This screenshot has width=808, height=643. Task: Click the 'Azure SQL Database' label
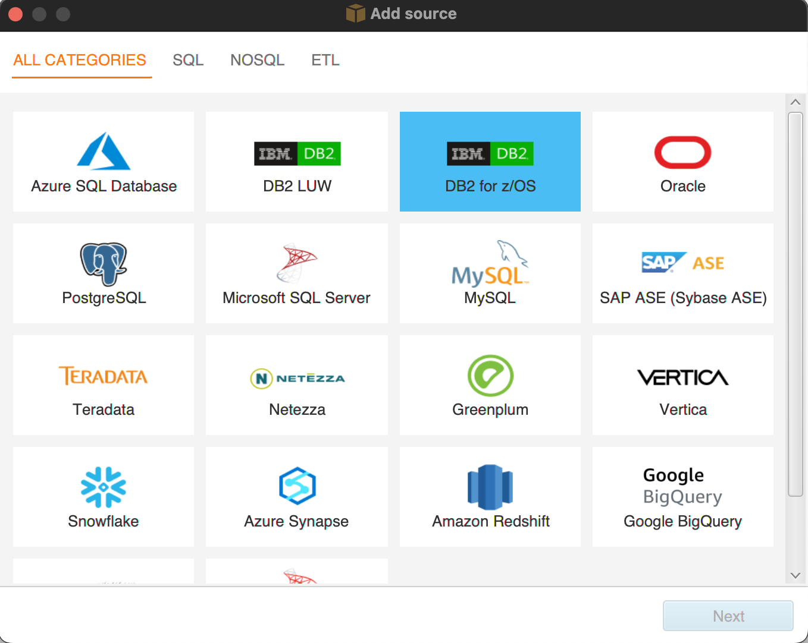click(x=104, y=186)
